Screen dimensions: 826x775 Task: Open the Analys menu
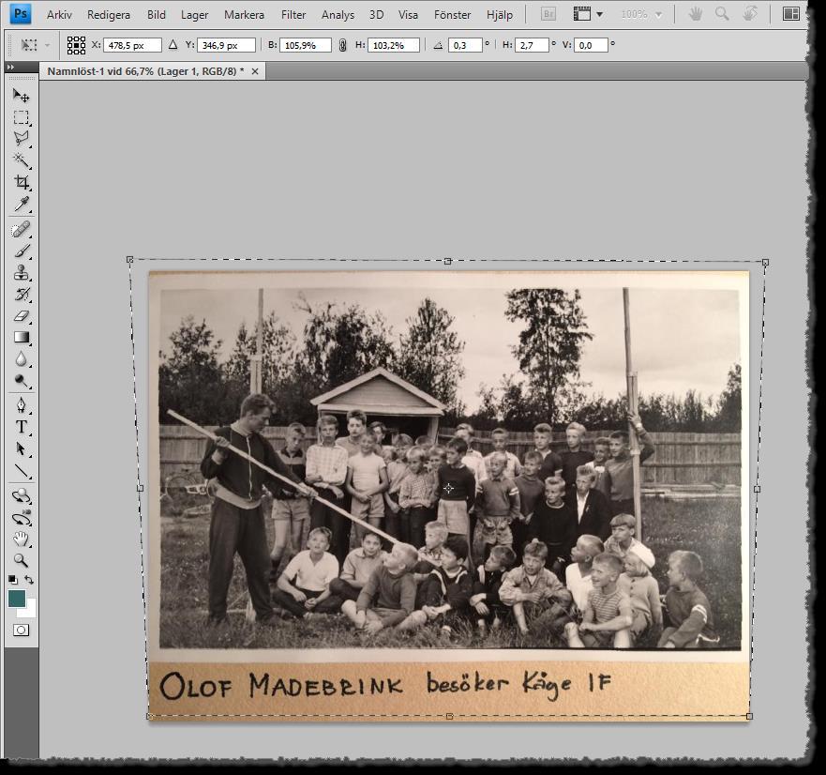[338, 15]
